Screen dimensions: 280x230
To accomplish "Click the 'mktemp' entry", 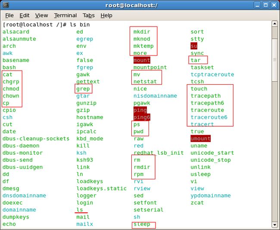I will tap(143, 46).
